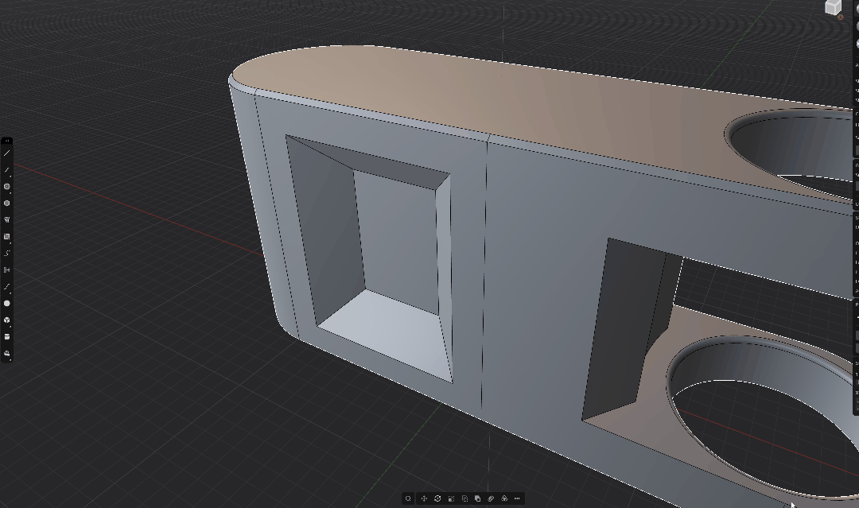Select the Sphere tool in left toolbar
This screenshot has width=859, height=508.
point(6,303)
